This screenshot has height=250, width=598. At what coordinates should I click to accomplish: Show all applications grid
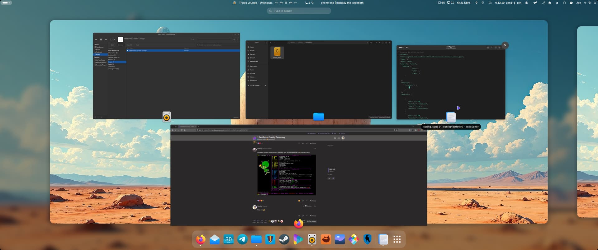[x=397, y=239]
